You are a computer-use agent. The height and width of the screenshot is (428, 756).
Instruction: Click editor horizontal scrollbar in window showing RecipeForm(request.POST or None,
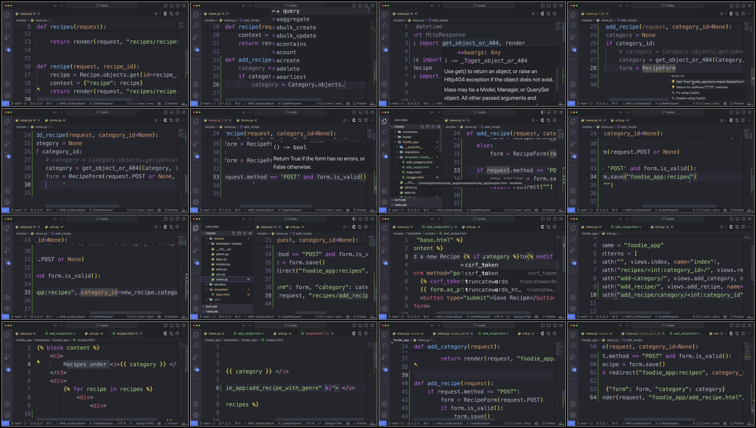(x=82, y=206)
